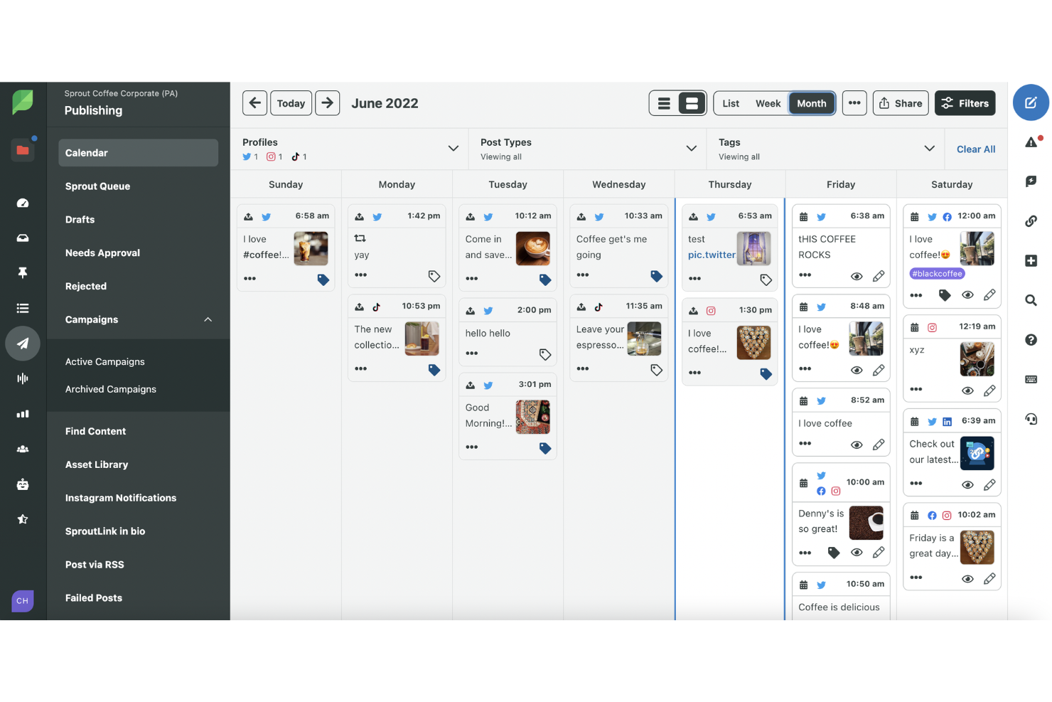Click the Clear All link
1052x702 pixels.
tap(976, 149)
